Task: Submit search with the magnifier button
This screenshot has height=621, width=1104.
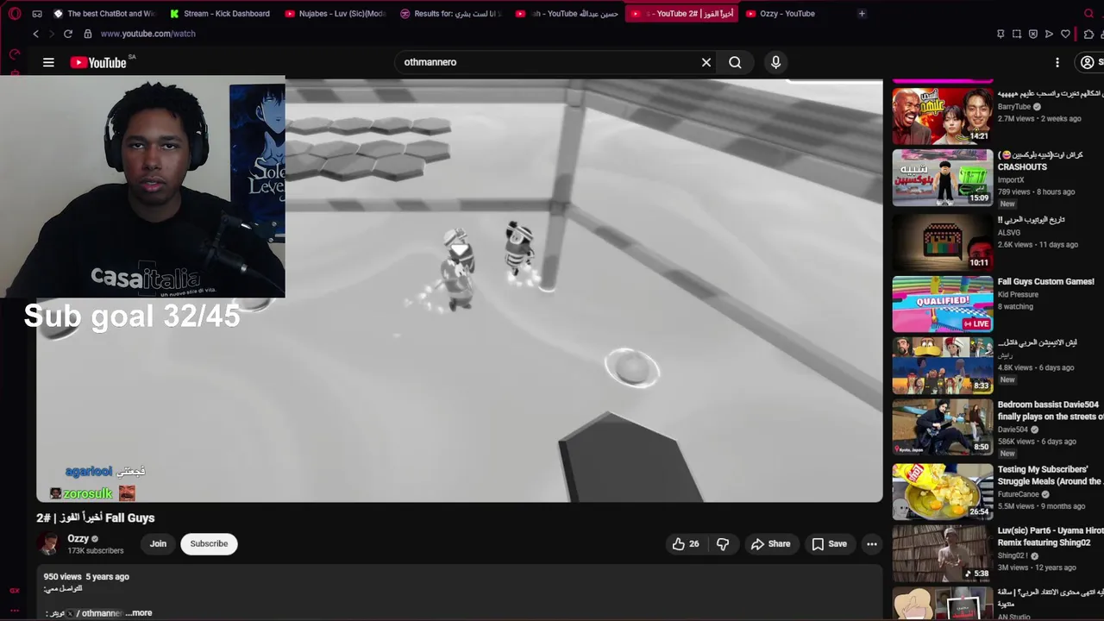Action: coord(735,62)
